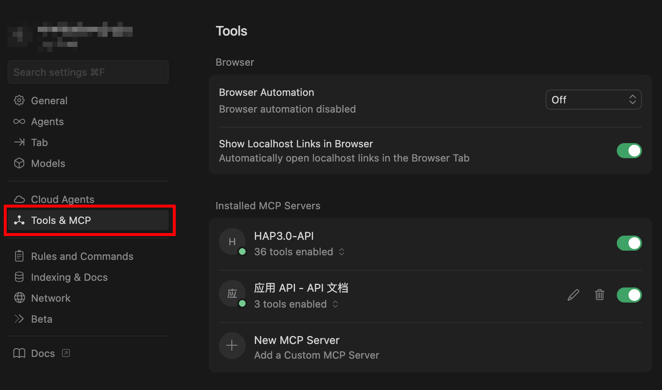Disable the HAP3.0-API server toggle
This screenshot has width=662, height=390.
coord(629,243)
